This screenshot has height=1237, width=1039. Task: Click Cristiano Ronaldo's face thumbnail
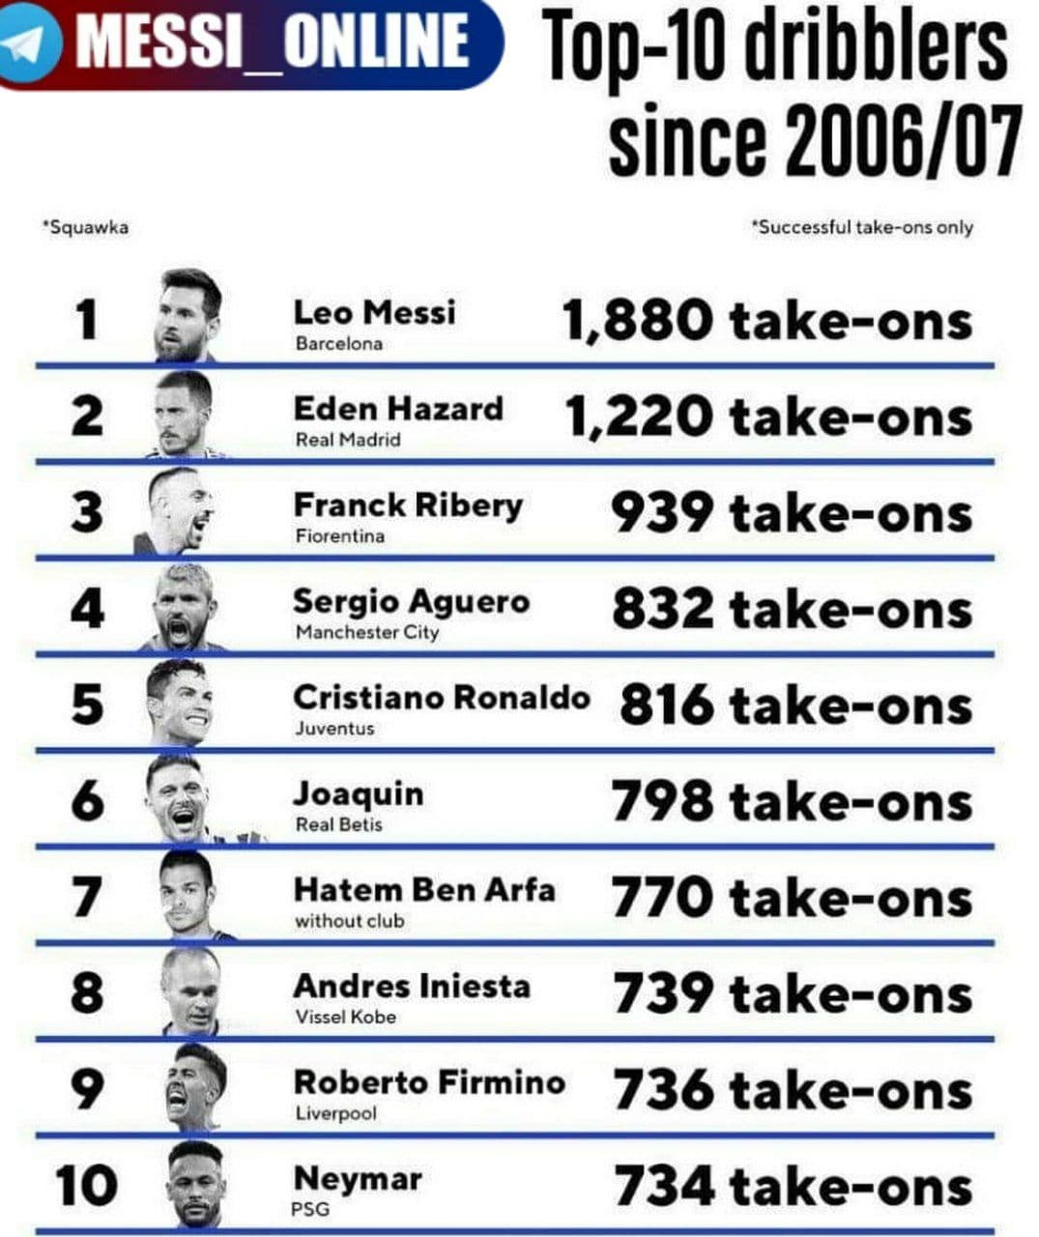[x=180, y=703]
